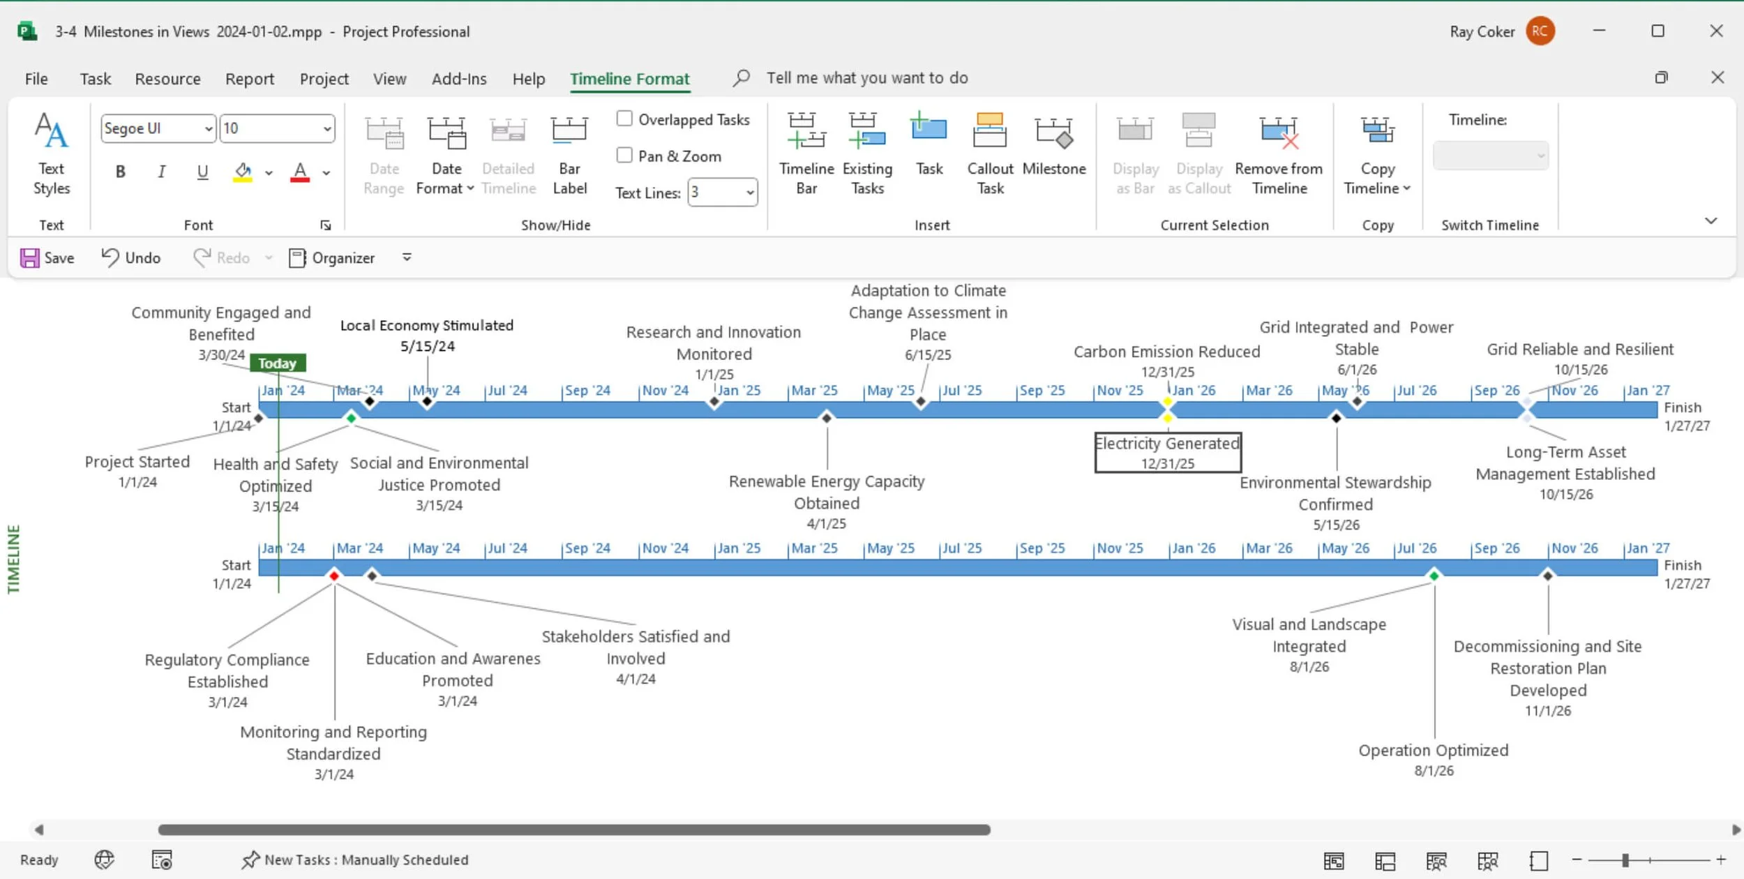Switch to the View tab
This screenshot has width=1744, height=879.
tap(389, 79)
